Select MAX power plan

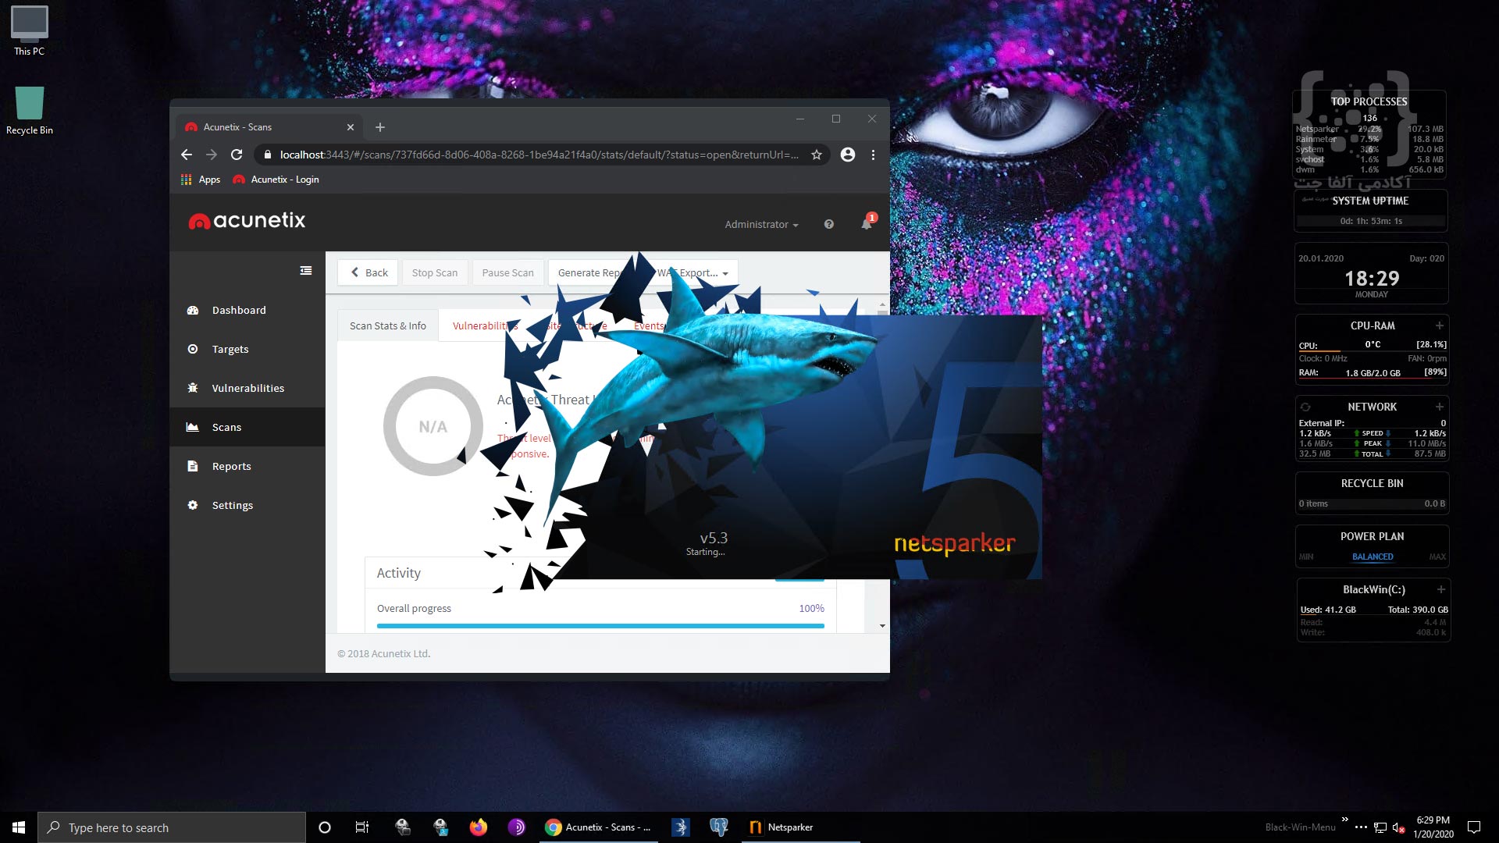[1437, 557]
